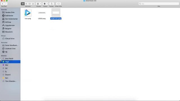180x101 pixels.
Task: Click the LOGO.png file name label
Action: (x=42, y=19)
